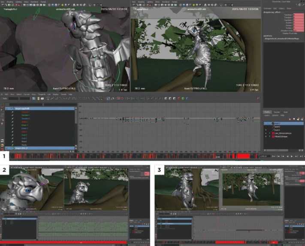Click the play forward button in playback controls
The height and width of the screenshot is (246, 305).
pyautogui.click(x=292, y=156)
